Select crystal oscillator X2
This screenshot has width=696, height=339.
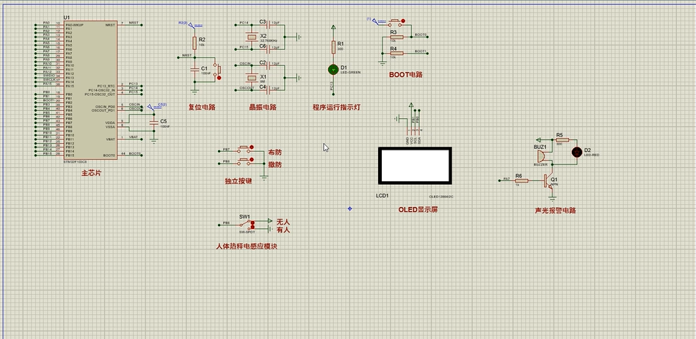pyautogui.click(x=252, y=36)
